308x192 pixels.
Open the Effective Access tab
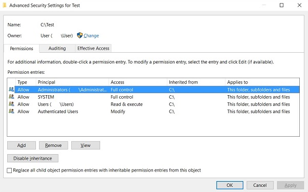[93, 49]
